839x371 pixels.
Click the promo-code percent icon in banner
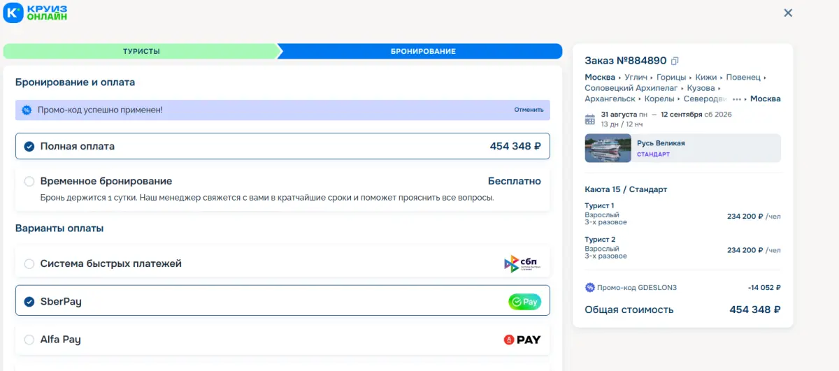(x=27, y=110)
